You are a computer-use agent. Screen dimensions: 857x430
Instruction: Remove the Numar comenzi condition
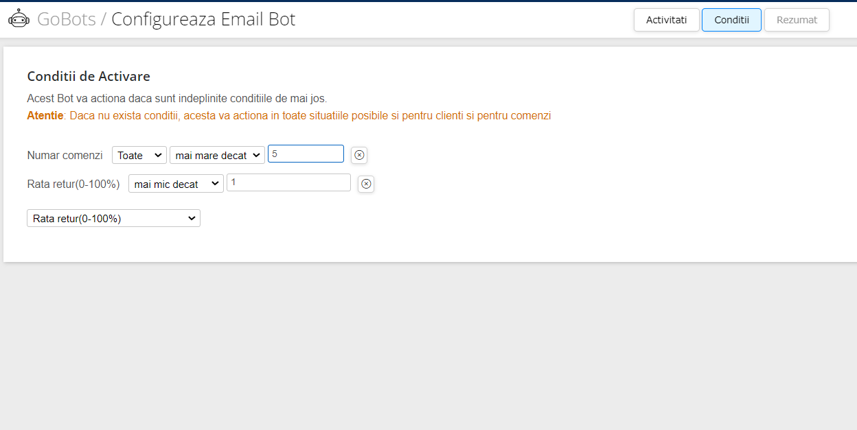click(359, 155)
